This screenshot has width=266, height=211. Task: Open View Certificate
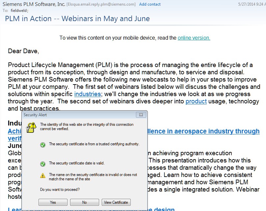point(116,202)
